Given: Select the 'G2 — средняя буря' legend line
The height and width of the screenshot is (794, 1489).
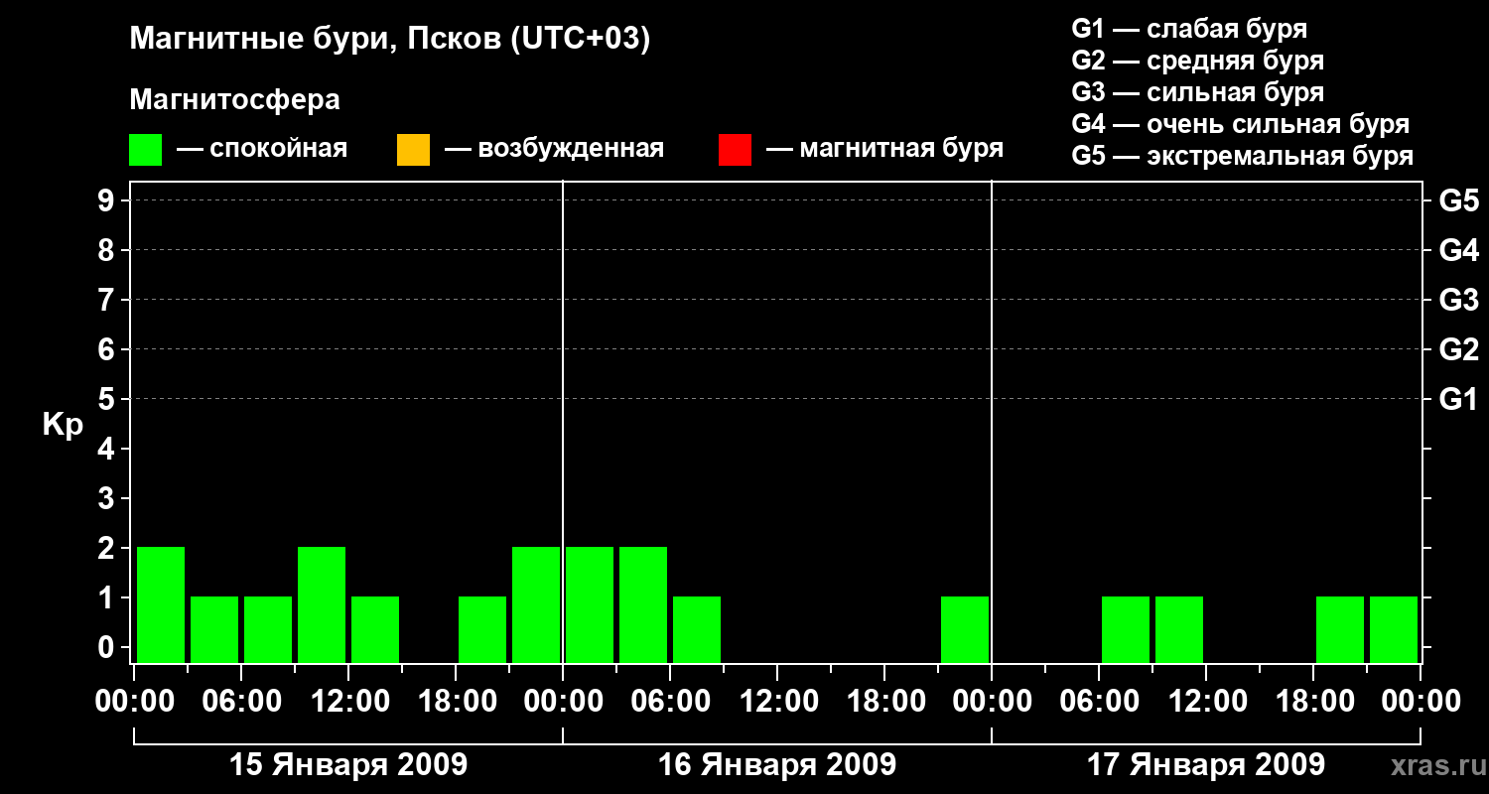Looking at the screenshot, I should point(1198,61).
